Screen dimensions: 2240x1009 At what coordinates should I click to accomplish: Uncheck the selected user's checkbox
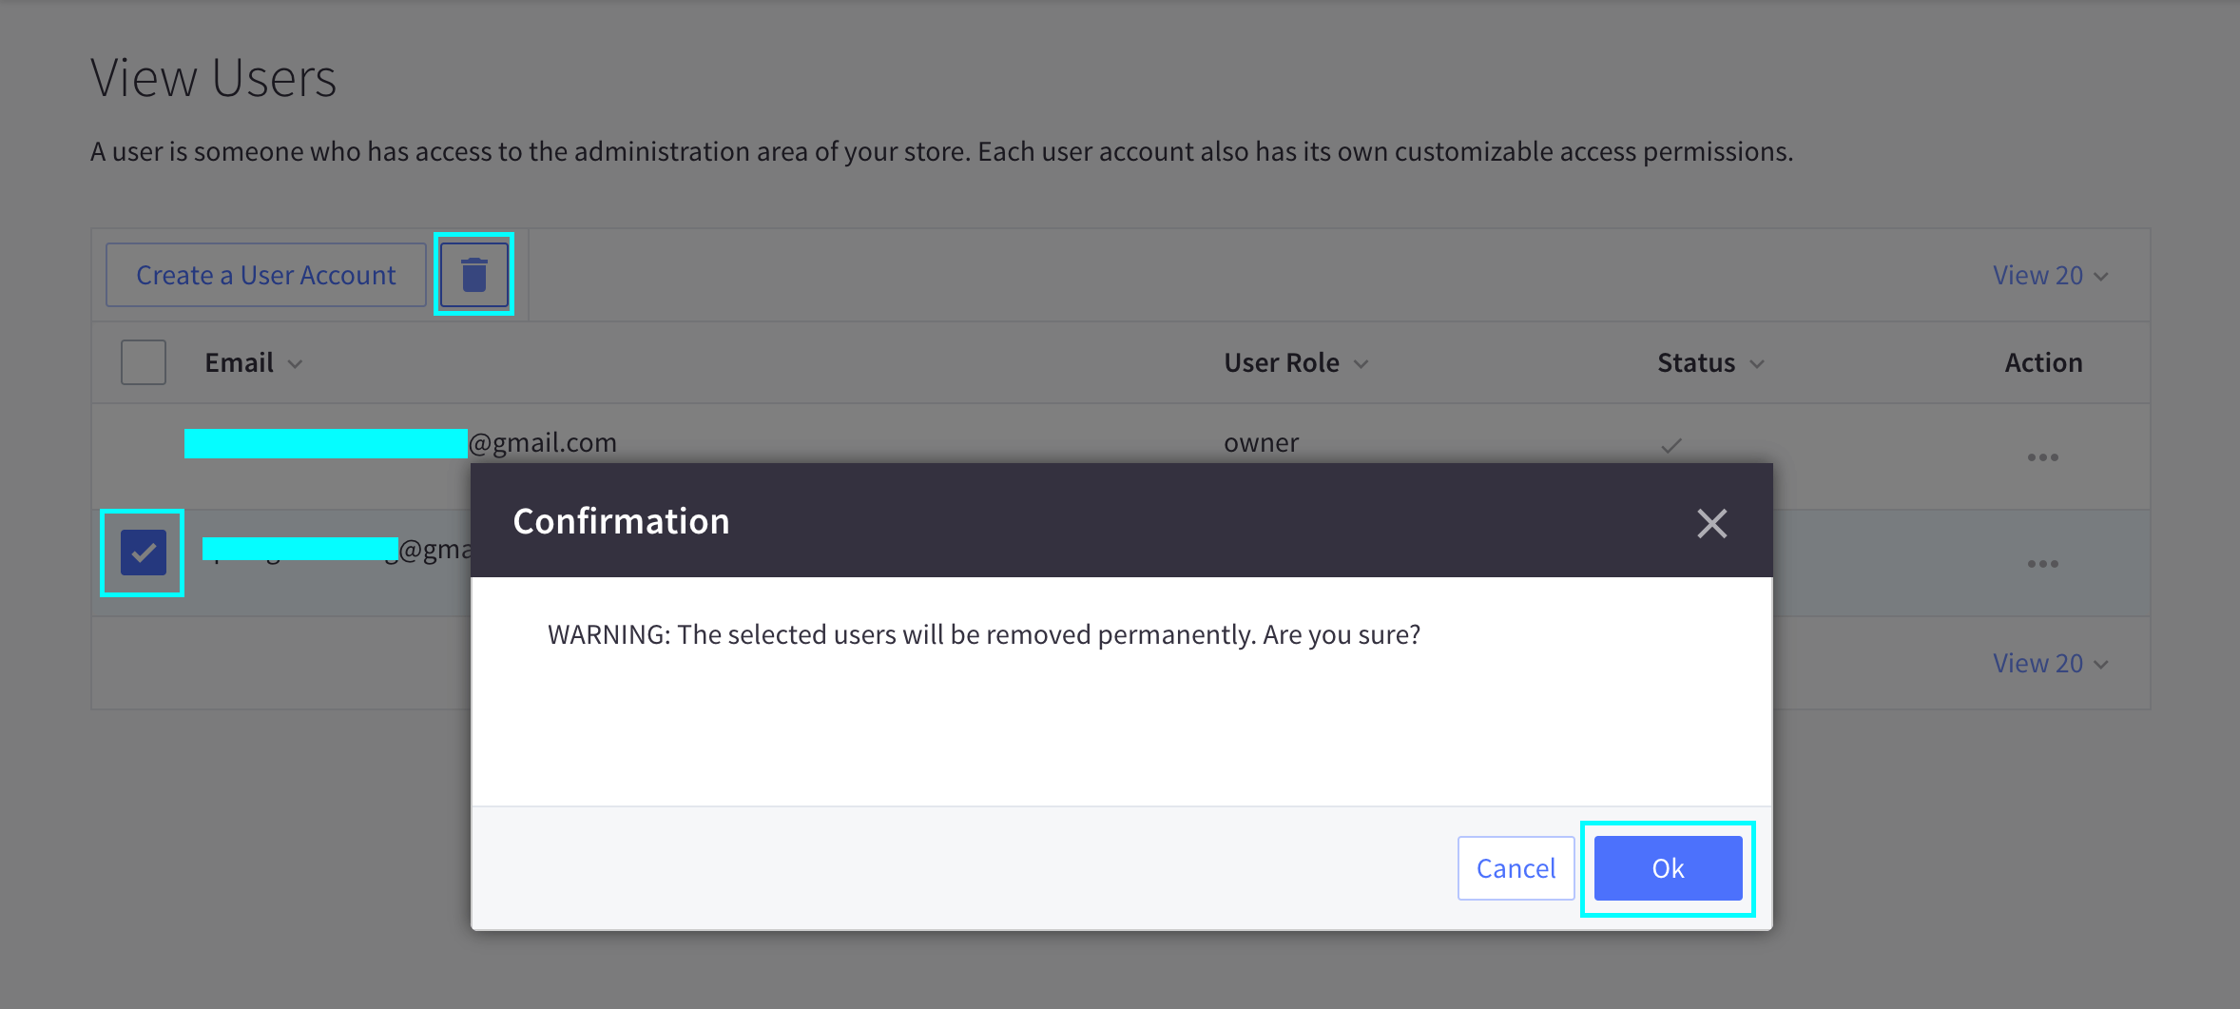[x=144, y=553]
